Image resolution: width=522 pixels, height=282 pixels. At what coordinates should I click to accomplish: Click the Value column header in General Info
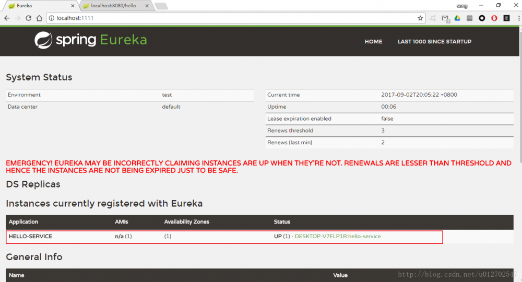[x=340, y=275]
